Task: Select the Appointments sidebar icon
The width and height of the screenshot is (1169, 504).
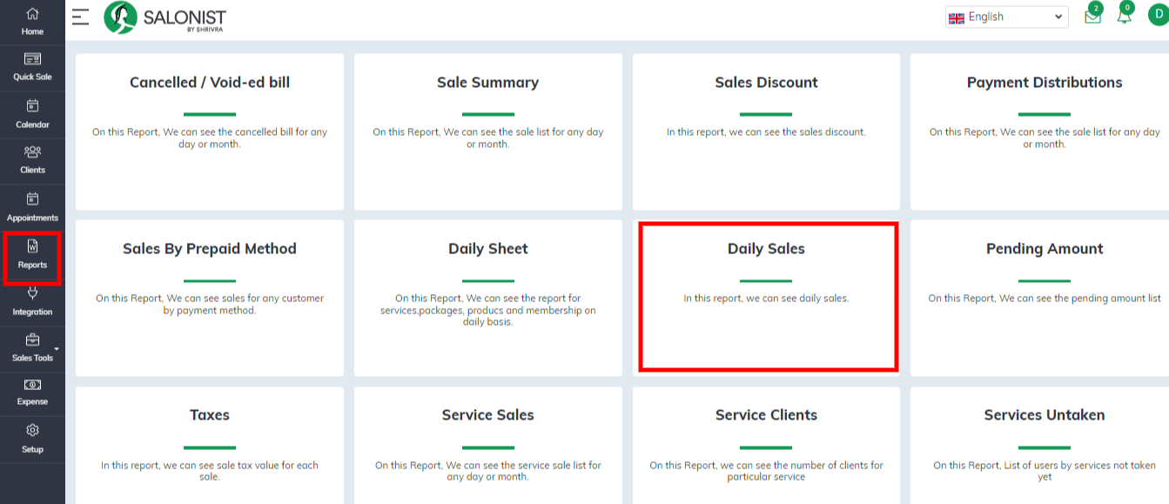Action: 32,198
